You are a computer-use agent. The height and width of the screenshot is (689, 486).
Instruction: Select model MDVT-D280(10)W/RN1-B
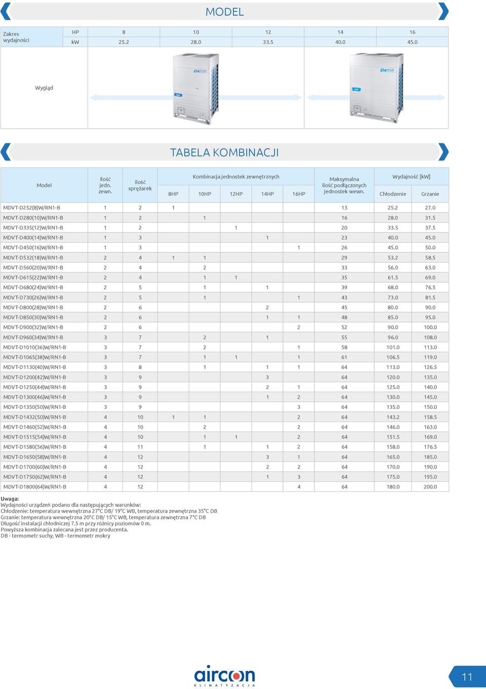coord(33,218)
